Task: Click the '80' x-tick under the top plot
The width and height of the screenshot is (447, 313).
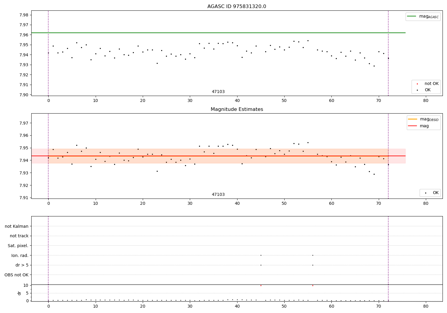Action: click(426, 101)
